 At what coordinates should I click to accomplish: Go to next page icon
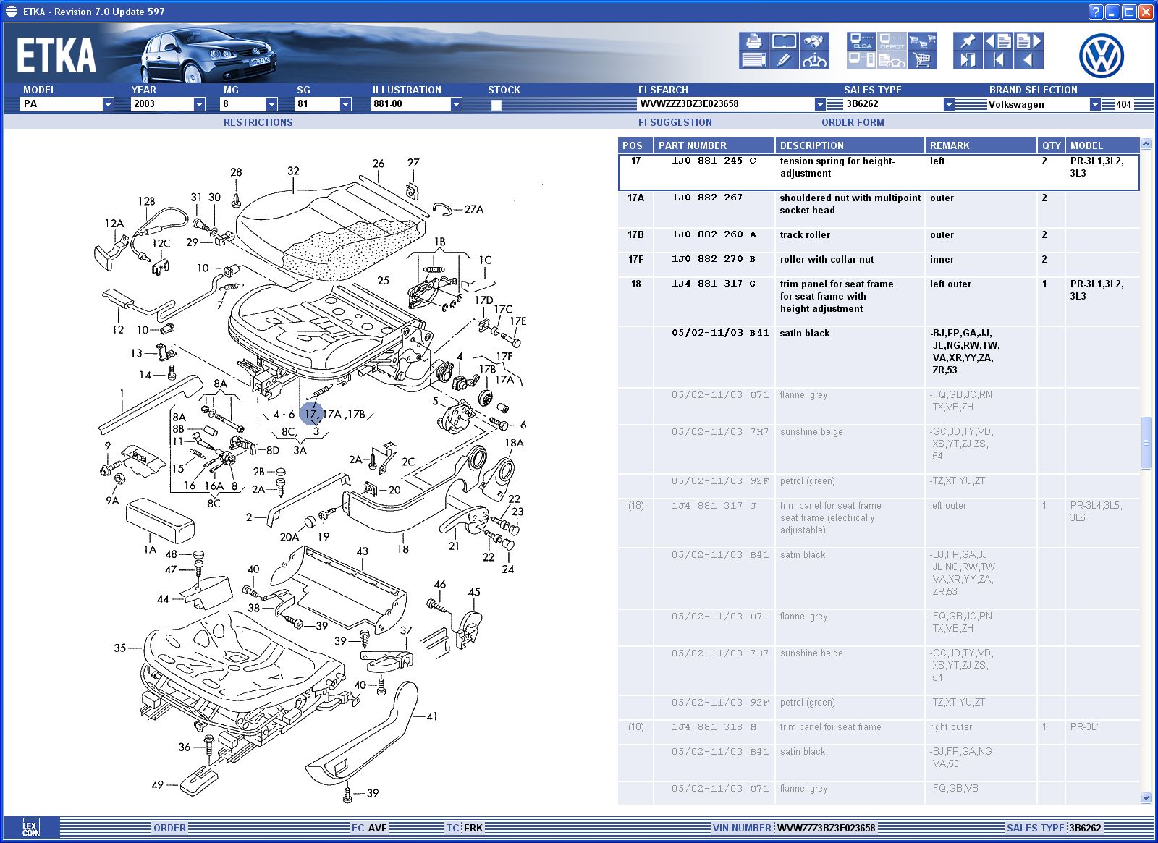click(x=1028, y=41)
